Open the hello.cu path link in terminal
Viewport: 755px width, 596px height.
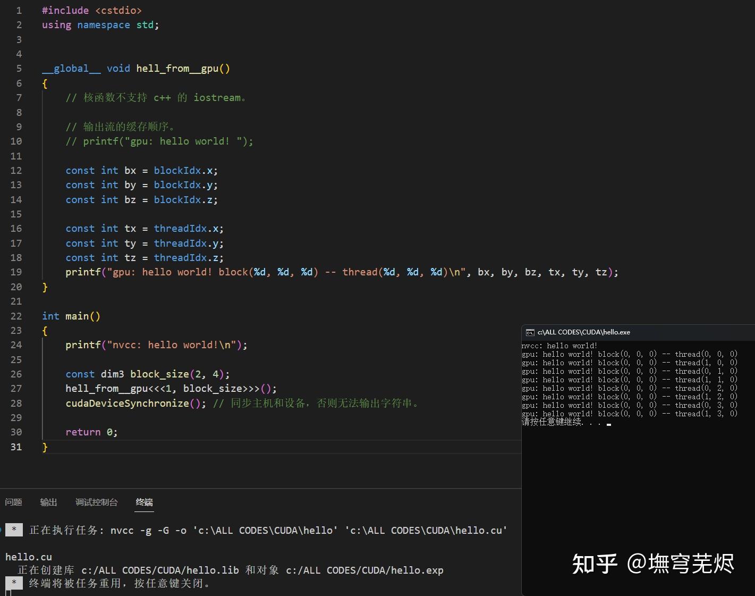[x=446, y=530]
